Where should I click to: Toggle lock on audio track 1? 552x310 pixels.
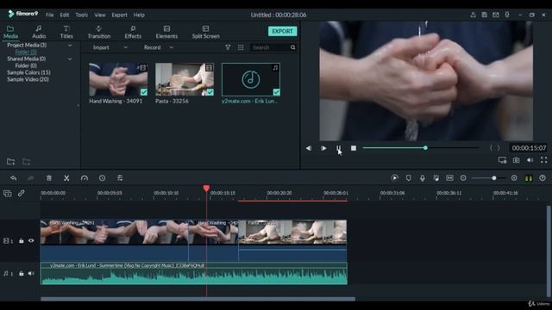[21, 274]
